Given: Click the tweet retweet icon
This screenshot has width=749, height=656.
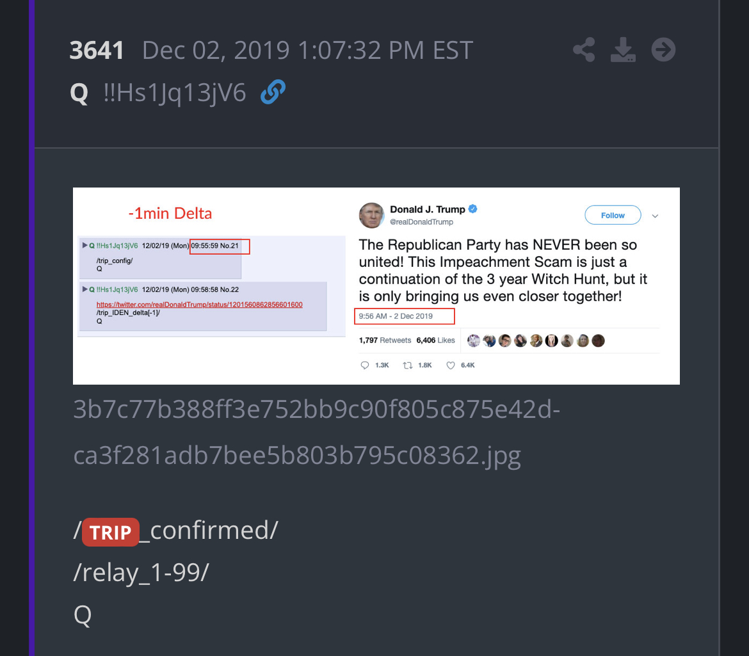Looking at the screenshot, I should click(x=407, y=365).
